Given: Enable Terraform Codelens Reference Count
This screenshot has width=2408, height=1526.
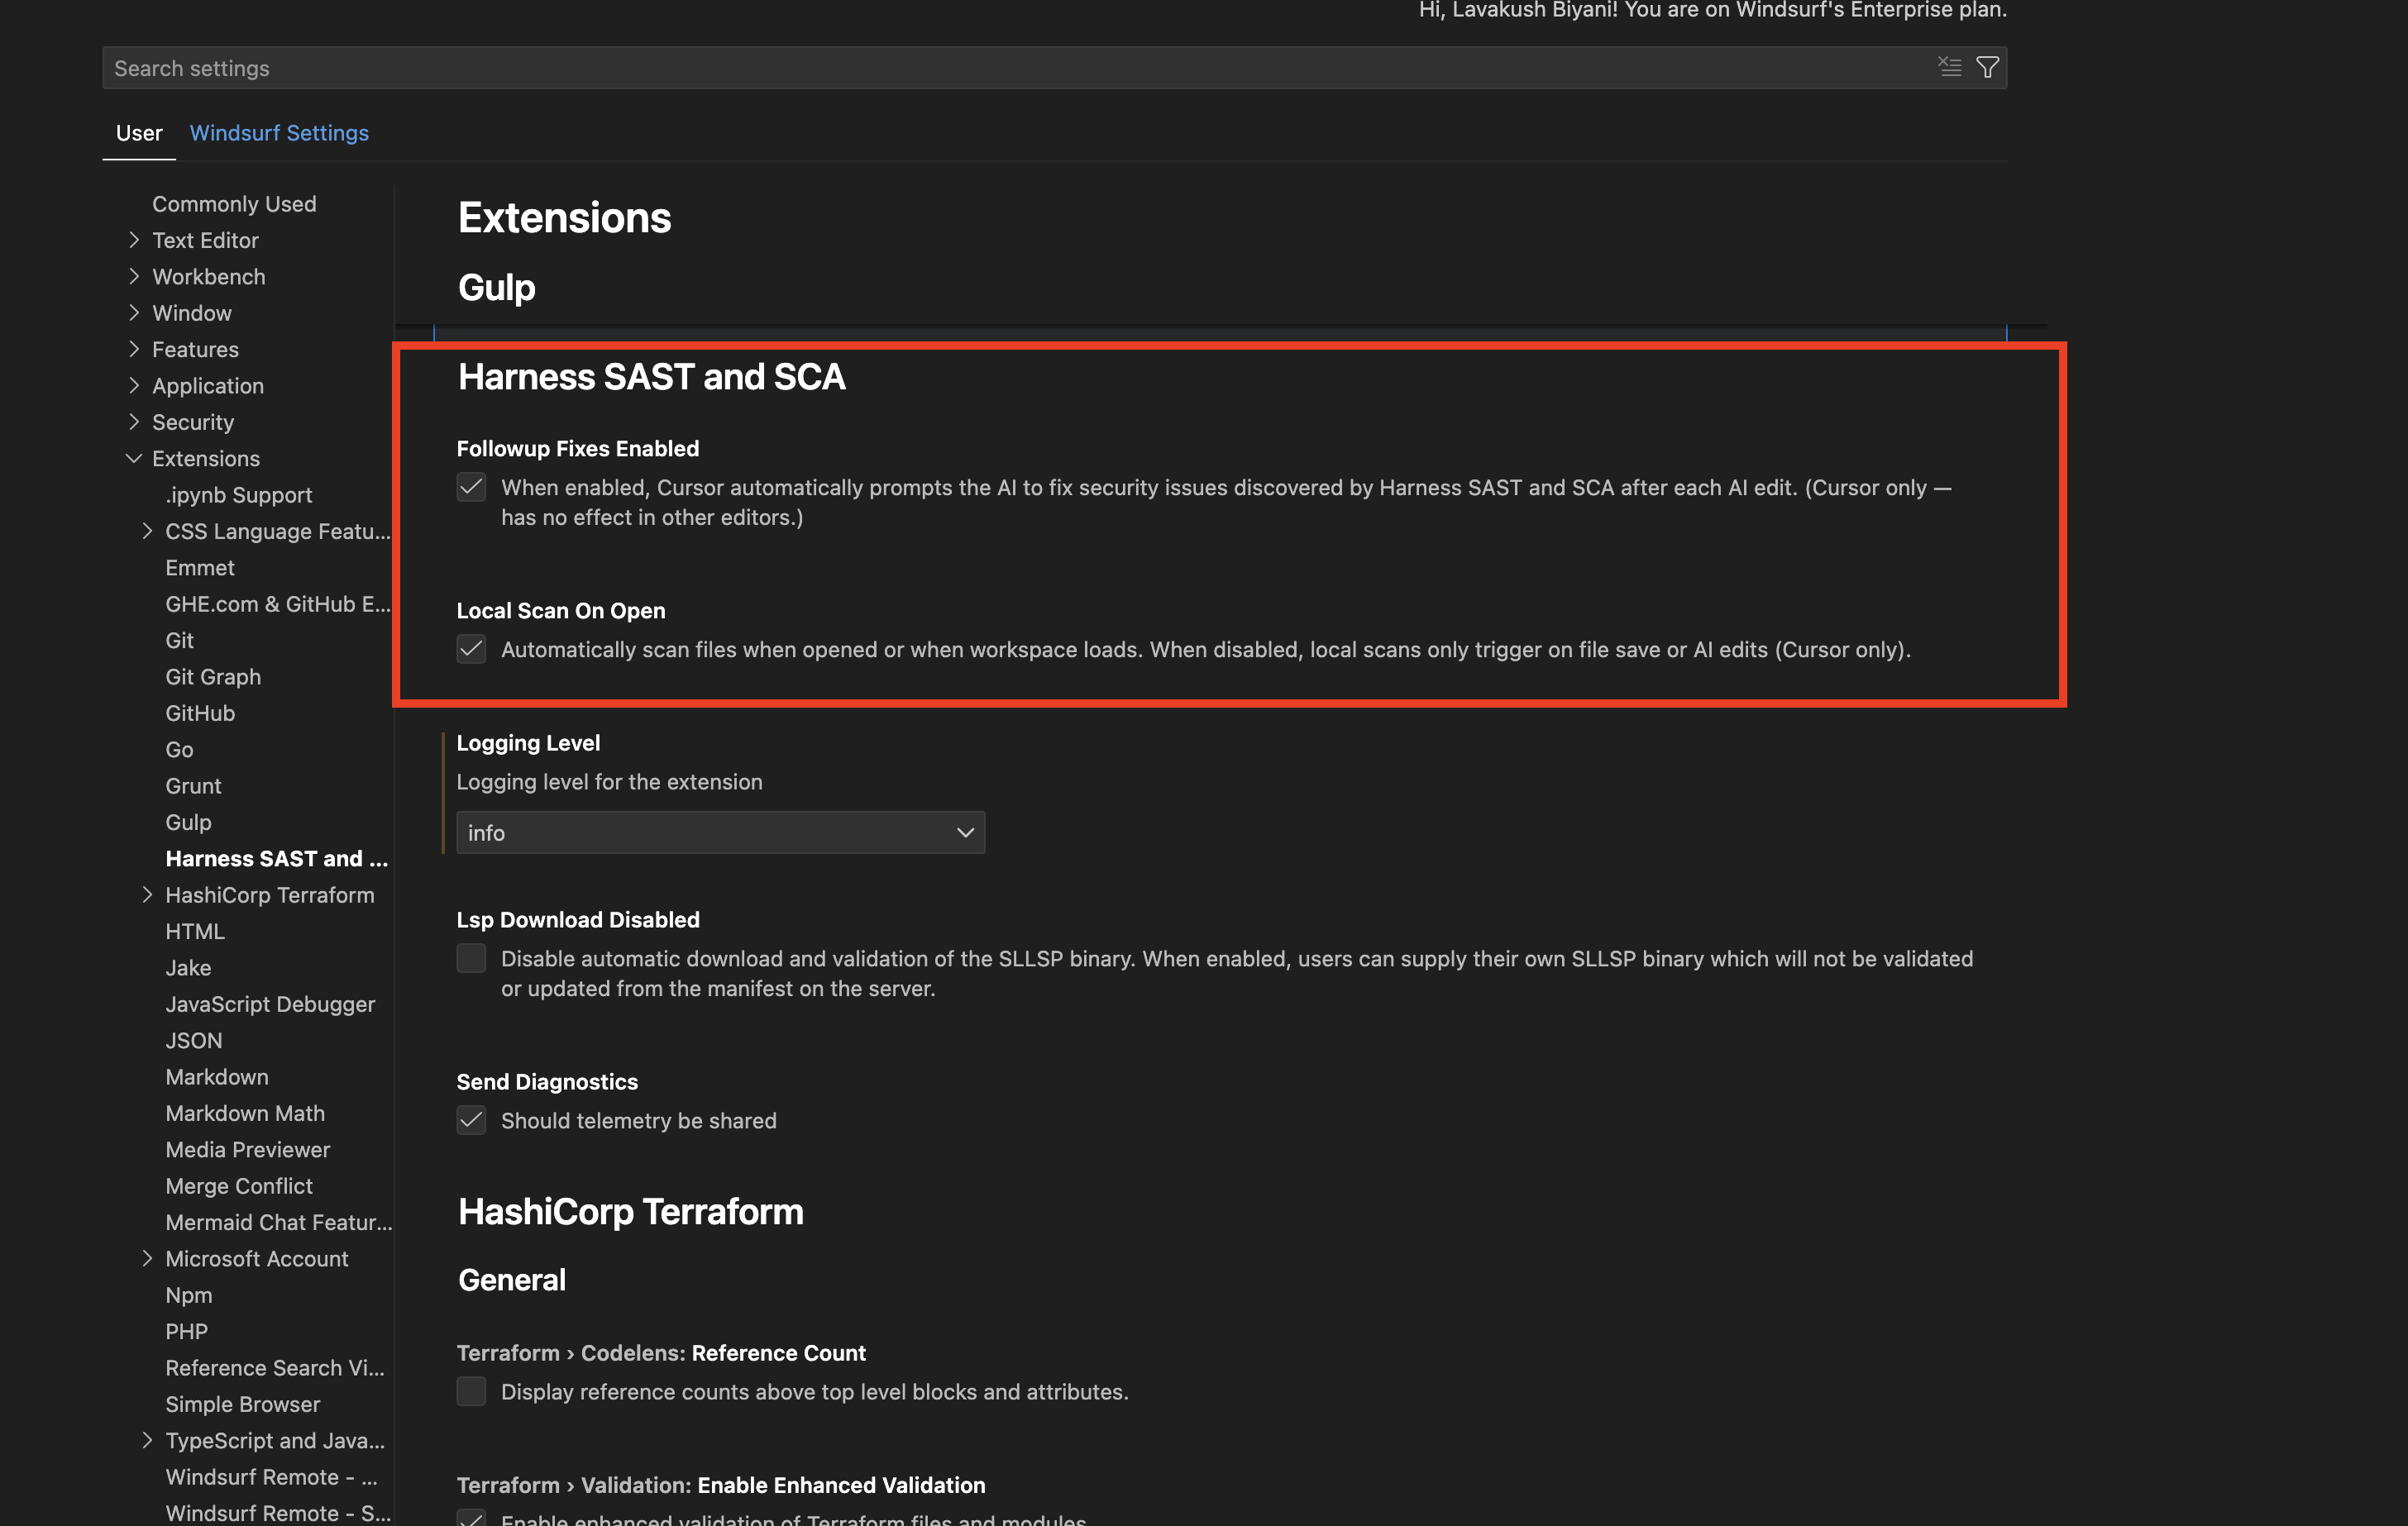Looking at the screenshot, I should click(471, 1391).
